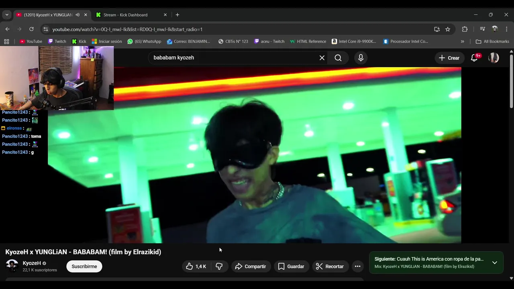
Task: Open the (65) WhatsApp bookmark
Action: [x=144, y=41]
